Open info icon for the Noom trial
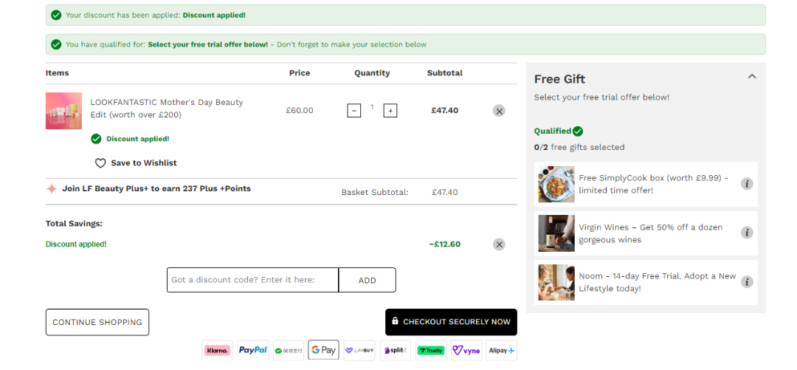 click(747, 281)
